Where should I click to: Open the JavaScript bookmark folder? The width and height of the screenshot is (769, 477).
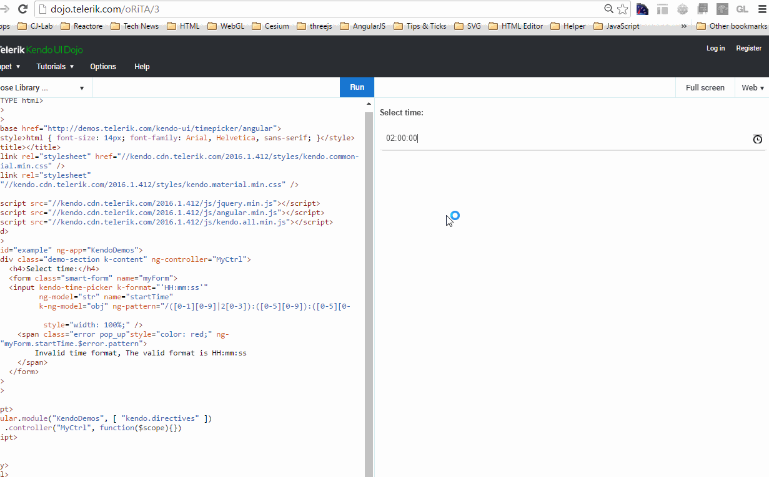click(617, 26)
